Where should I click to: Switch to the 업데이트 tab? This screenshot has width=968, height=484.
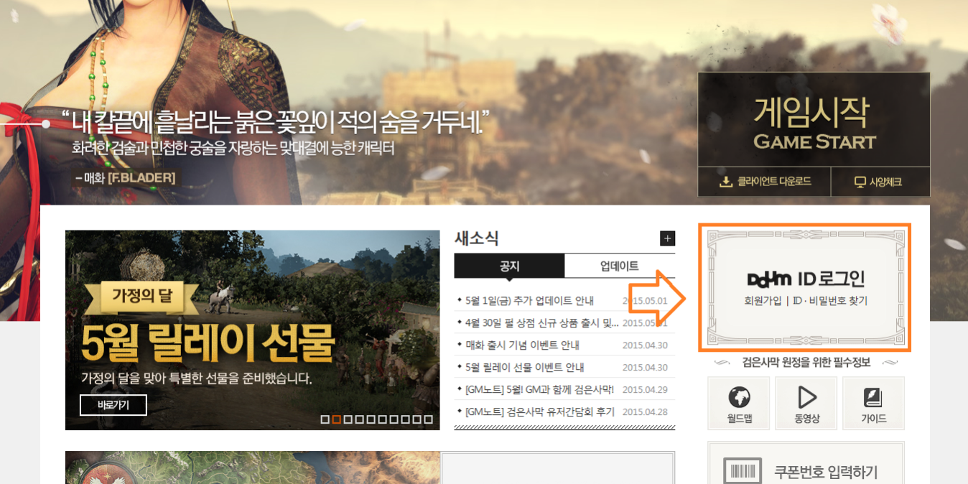tap(619, 266)
